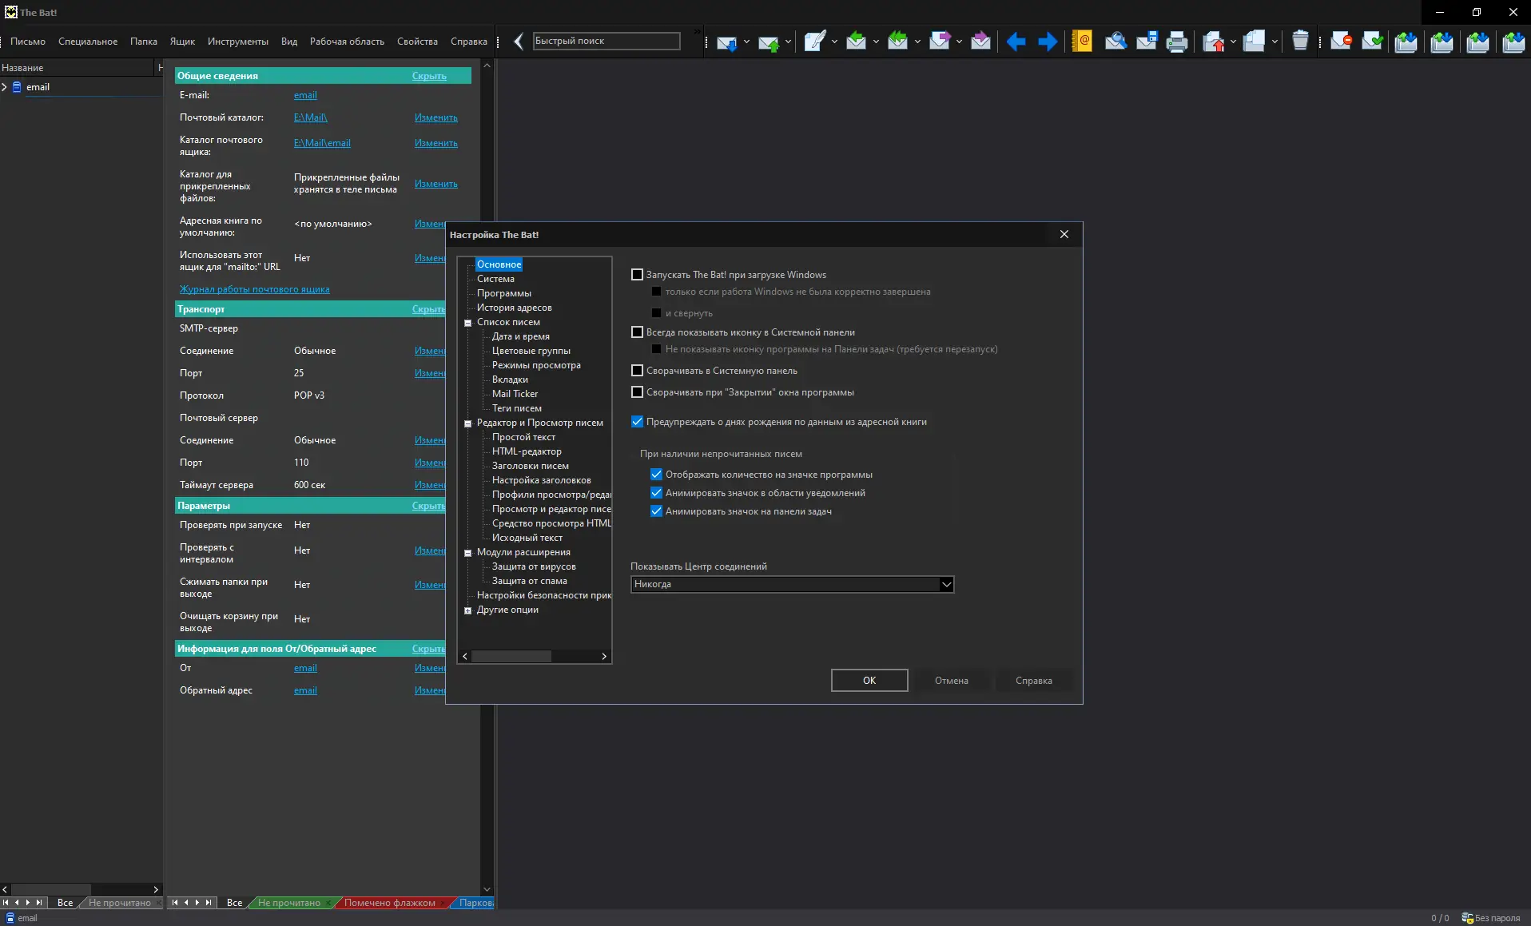Open dropdown arrow beside the get new mail icon
The height and width of the screenshot is (926, 1531).
pos(746,42)
